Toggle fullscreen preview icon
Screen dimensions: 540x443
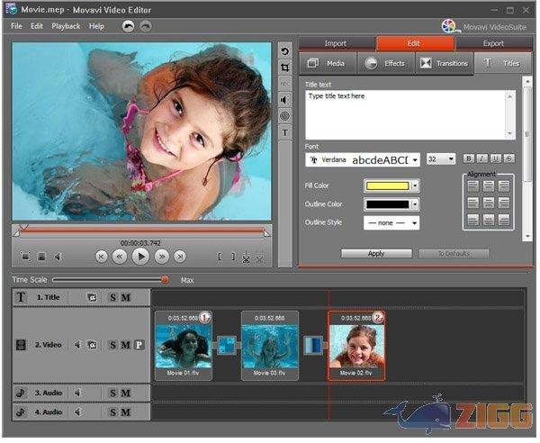tap(25, 257)
